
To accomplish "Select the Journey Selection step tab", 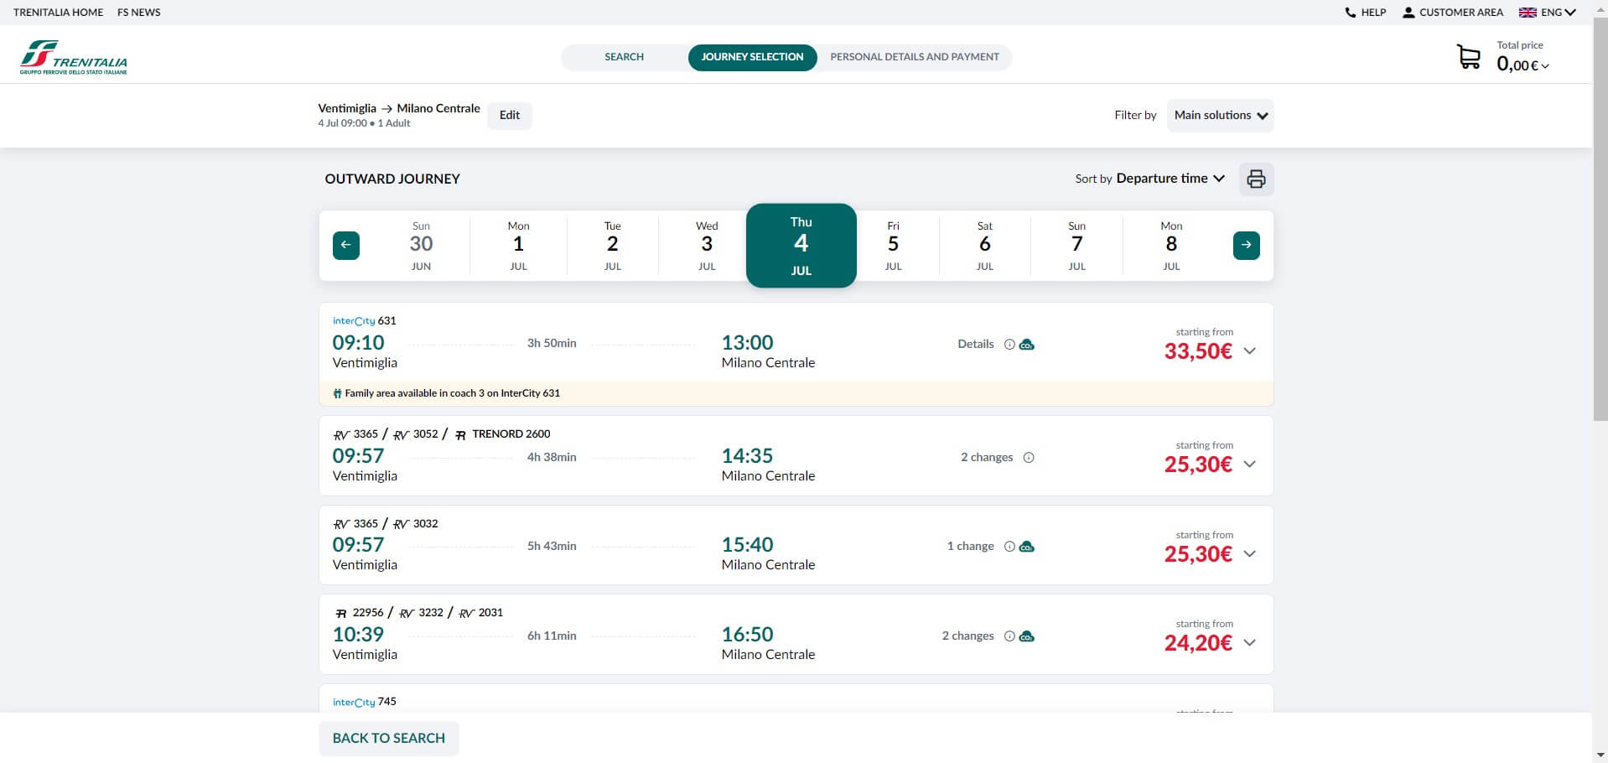I will click(752, 57).
